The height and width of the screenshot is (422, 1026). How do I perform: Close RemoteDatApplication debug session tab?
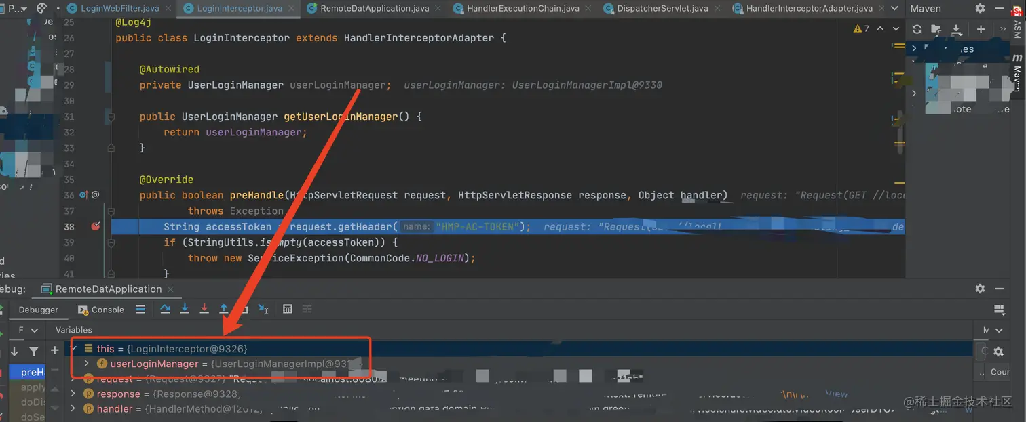point(170,289)
